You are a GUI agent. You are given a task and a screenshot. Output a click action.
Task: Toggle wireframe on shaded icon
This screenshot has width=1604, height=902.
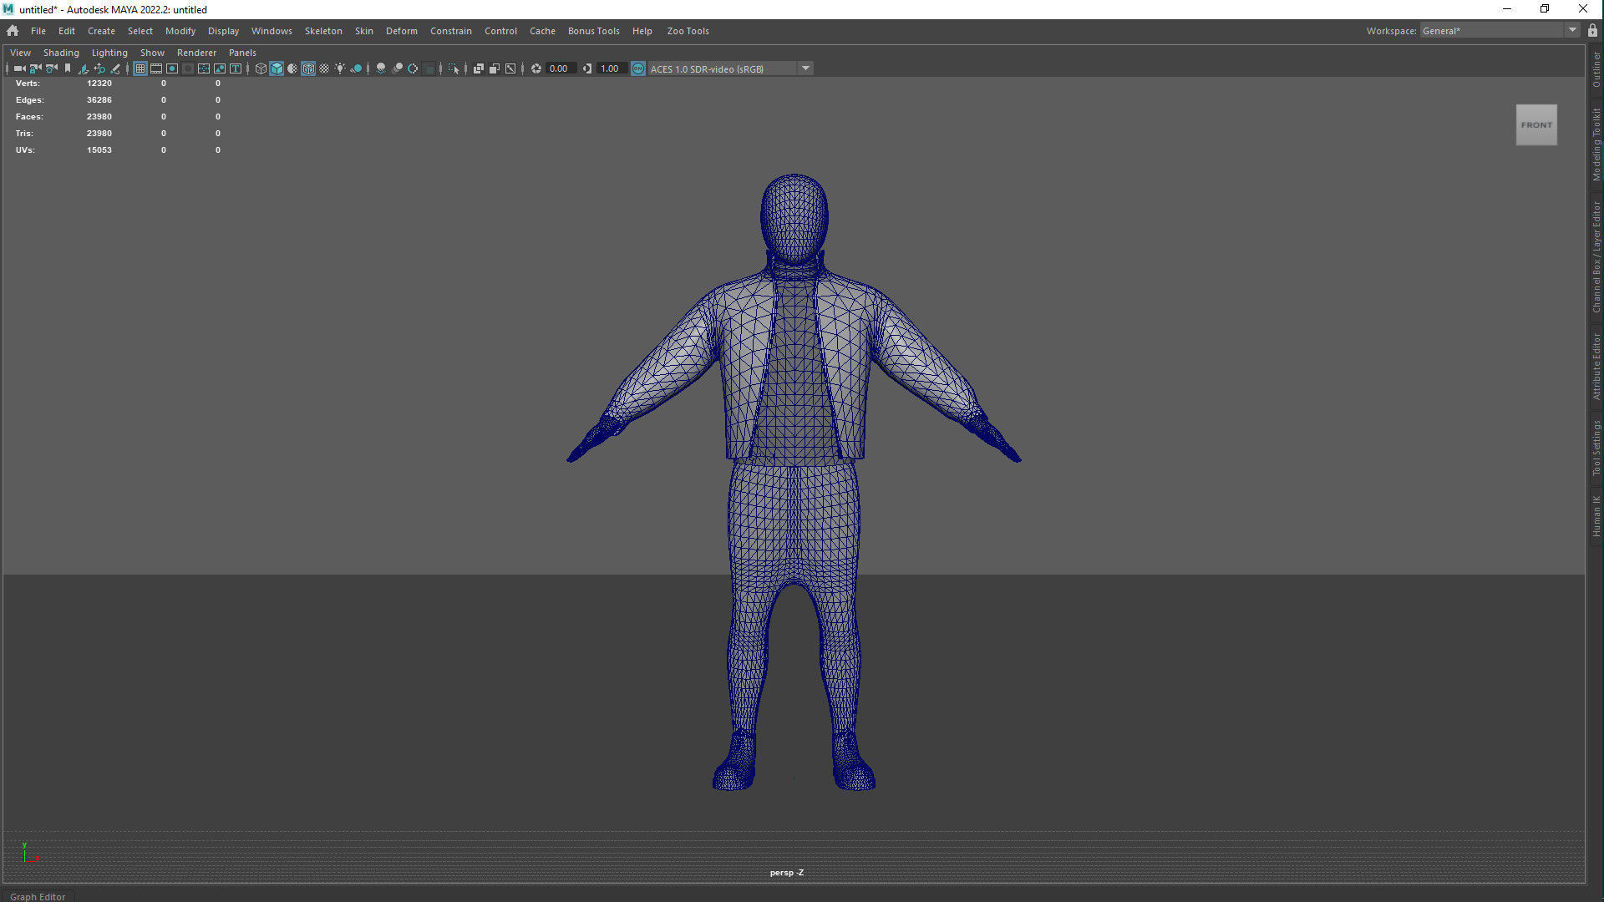coord(308,68)
